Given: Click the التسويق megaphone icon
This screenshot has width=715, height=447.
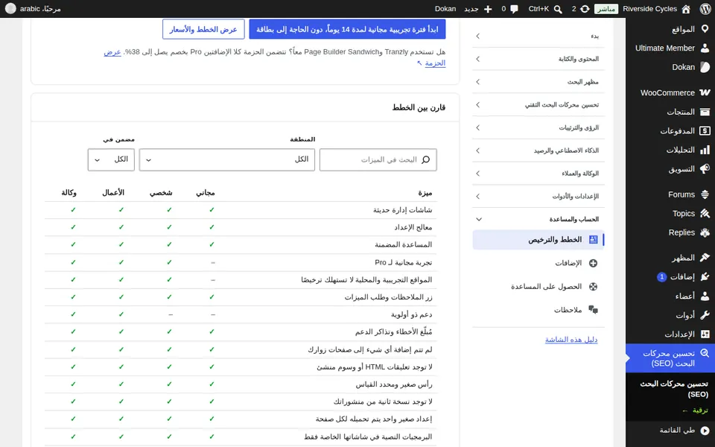Looking at the screenshot, I should pyautogui.click(x=705, y=169).
